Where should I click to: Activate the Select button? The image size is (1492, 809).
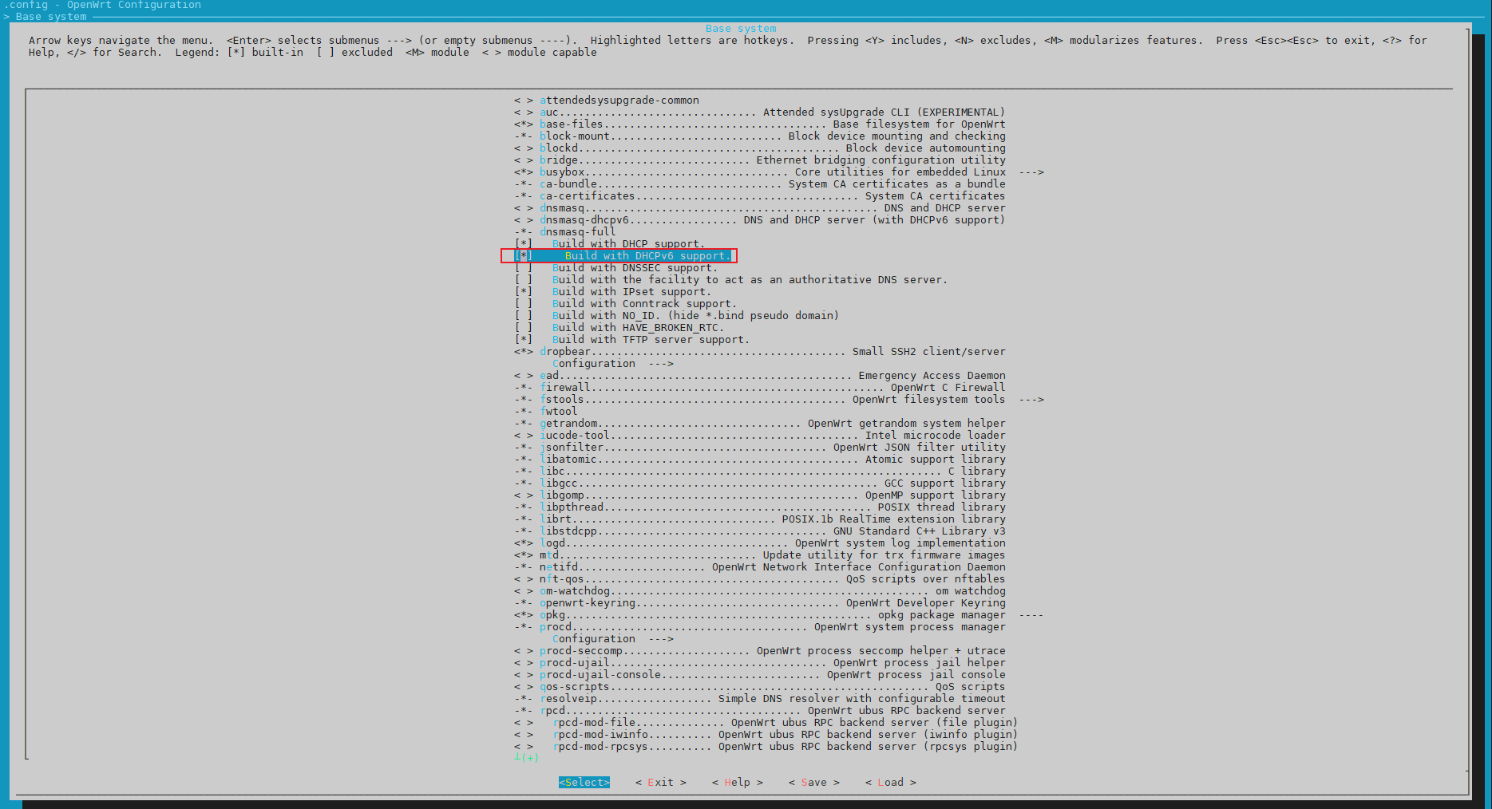coord(584,782)
